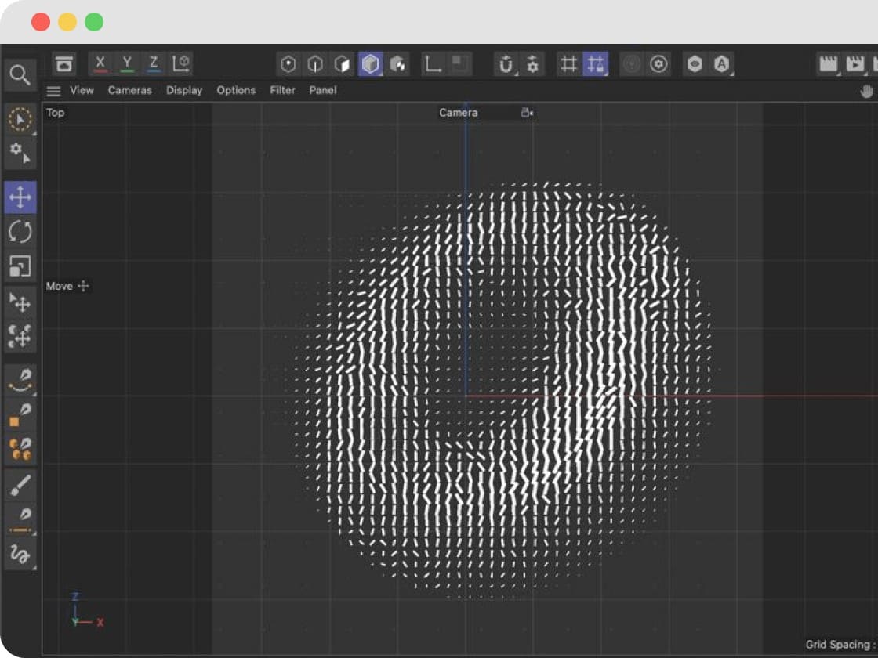Click the hand pan icon in viewport header
This screenshot has height=658, width=878.
(866, 91)
